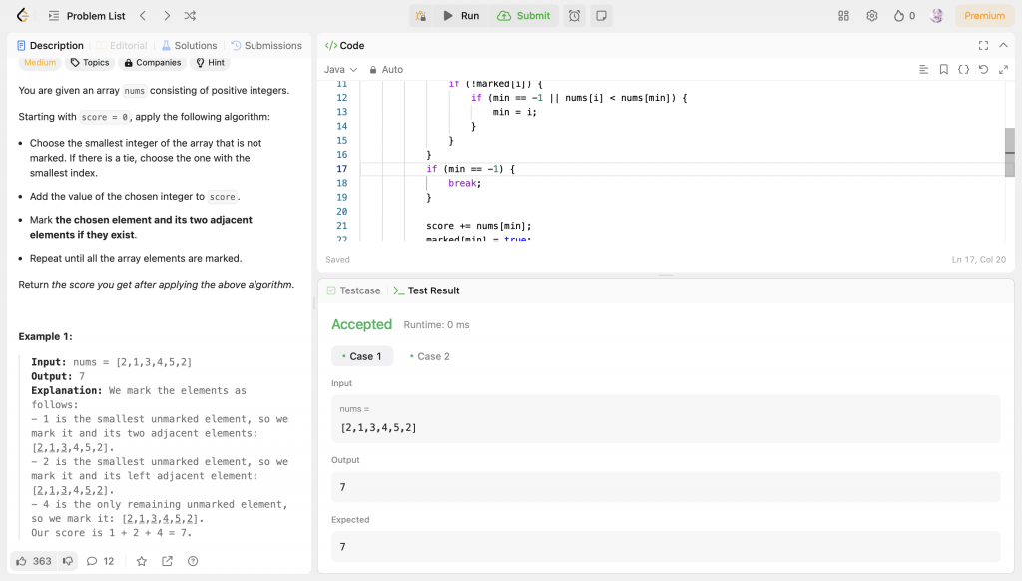
Task: Pick a random problem with shuffle icon
Action: click(190, 16)
